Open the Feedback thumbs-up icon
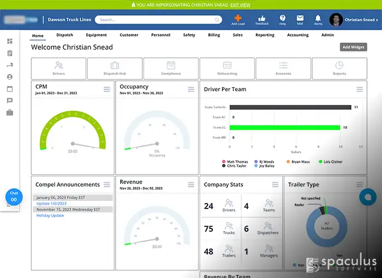This screenshot has width=382, height=278. pos(262,18)
